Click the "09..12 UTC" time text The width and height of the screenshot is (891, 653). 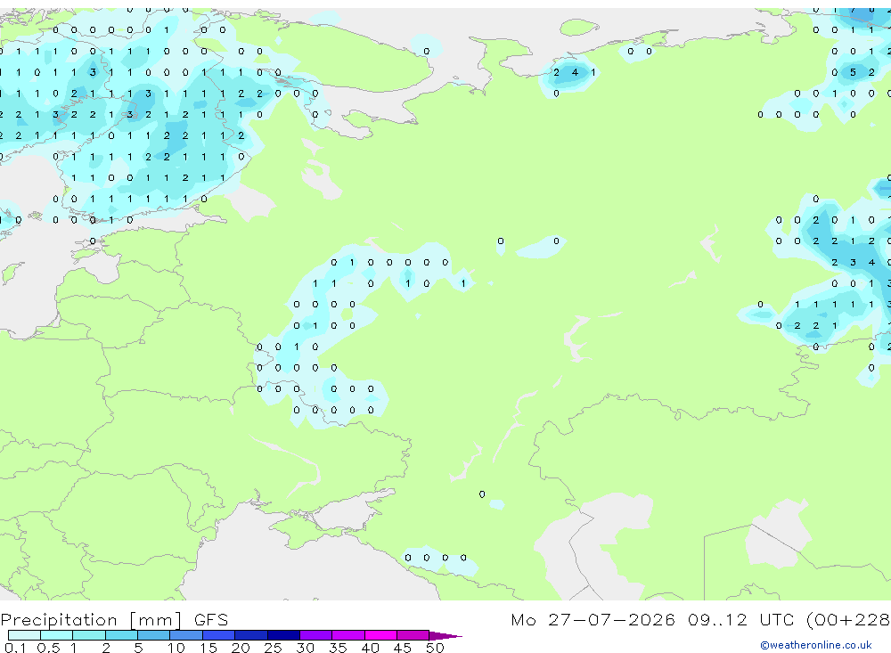742,619
